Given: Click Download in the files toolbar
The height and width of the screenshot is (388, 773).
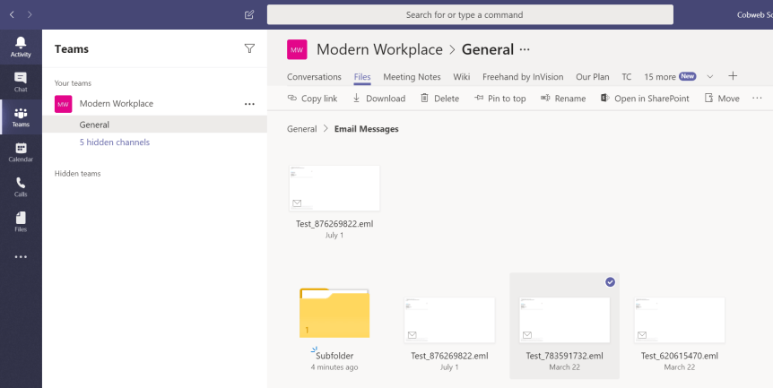Looking at the screenshot, I should (x=378, y=99).
